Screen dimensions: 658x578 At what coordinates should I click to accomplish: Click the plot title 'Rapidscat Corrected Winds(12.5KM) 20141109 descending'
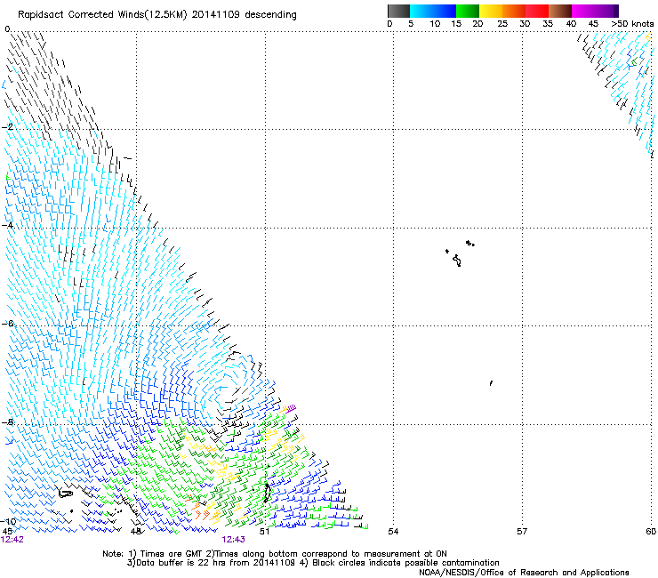[x=157, y=15]
